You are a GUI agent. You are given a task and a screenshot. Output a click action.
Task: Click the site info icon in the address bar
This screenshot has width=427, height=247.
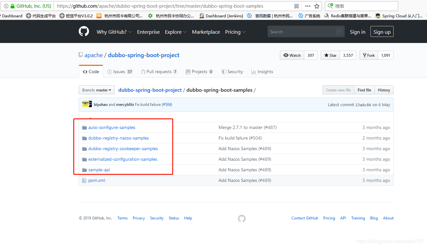(x=6, y=6)
